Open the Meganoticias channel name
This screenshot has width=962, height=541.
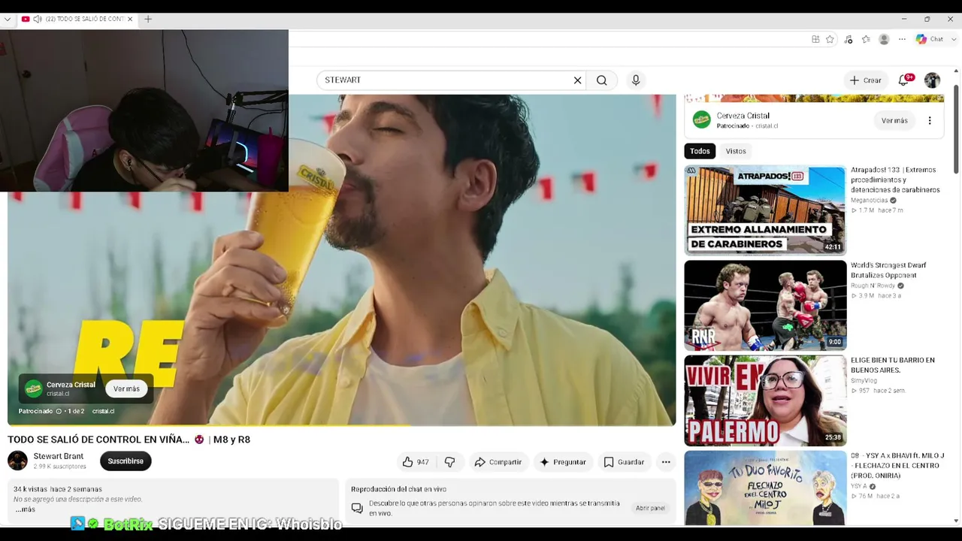(x=870, y=201)
